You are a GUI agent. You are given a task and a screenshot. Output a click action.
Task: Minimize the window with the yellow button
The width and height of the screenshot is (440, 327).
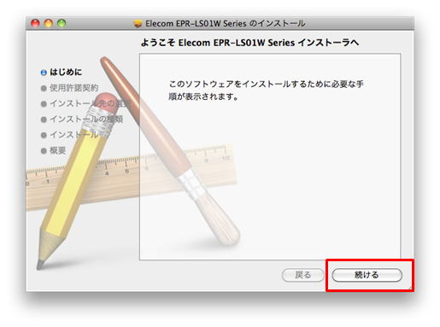(49, 23)
